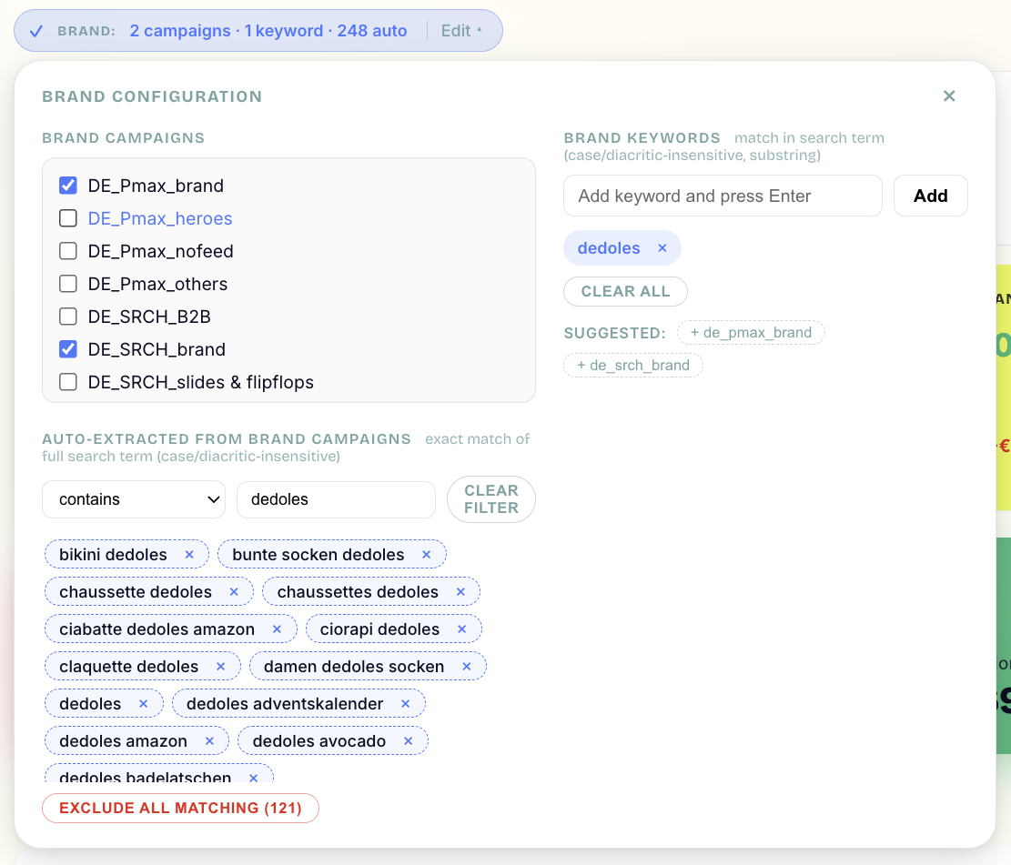Remove the dedoles avocado term
This screenshot has width=1011, height=865.
pyautogui.click(x=409, y=741)
